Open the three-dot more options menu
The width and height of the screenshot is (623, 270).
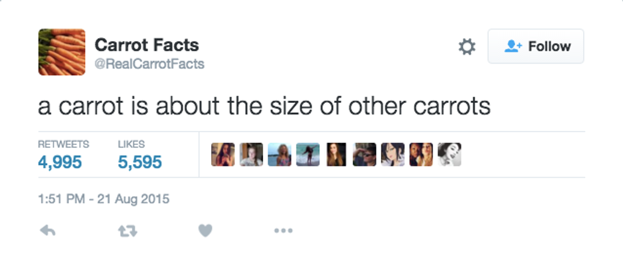tap(283, 231)
